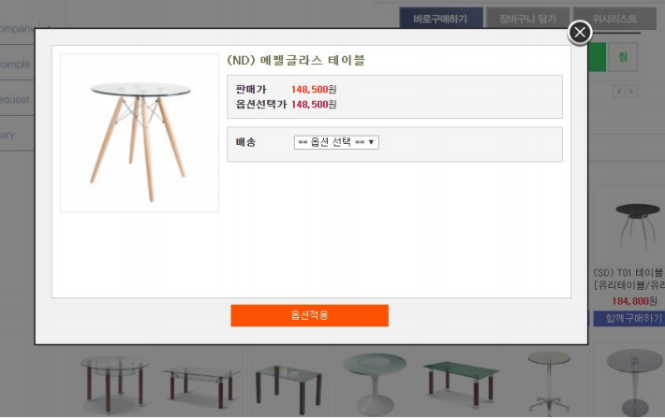Click the green 찜 button
The width and height of the screenshot is (665, 419).
623,57
